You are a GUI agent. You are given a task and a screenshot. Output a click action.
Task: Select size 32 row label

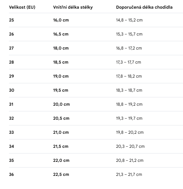(11, 118)
